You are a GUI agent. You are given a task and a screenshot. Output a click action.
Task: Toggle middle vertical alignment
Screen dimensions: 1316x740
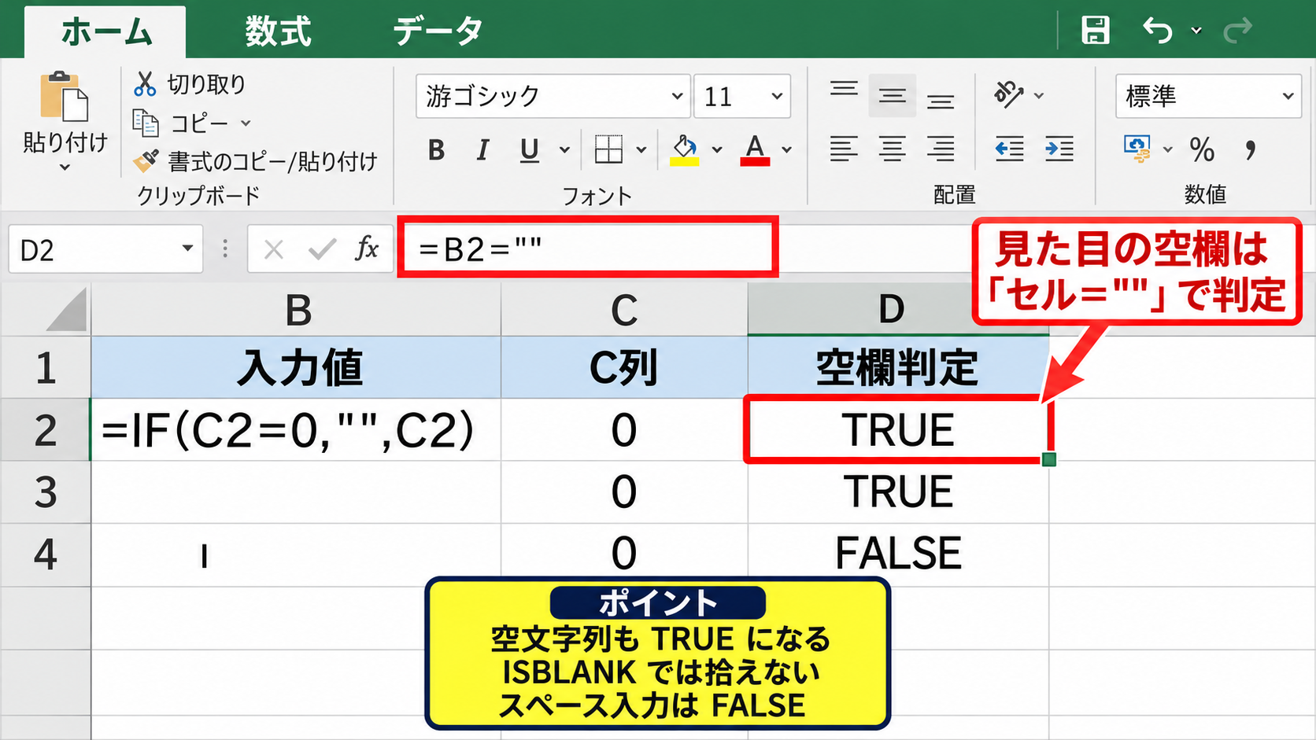[x=892, y=95]
